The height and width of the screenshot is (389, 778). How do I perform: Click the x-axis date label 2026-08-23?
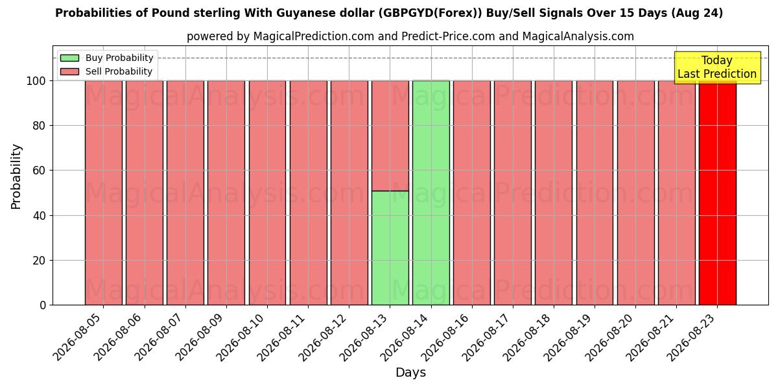click(693, 336)
